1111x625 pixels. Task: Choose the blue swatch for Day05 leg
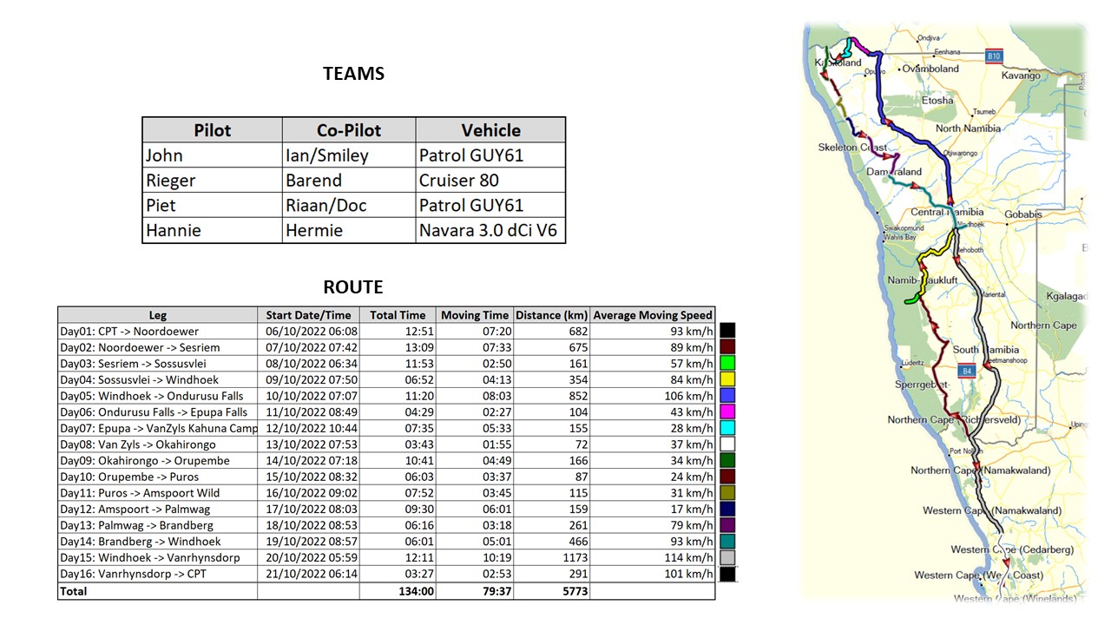727,396
